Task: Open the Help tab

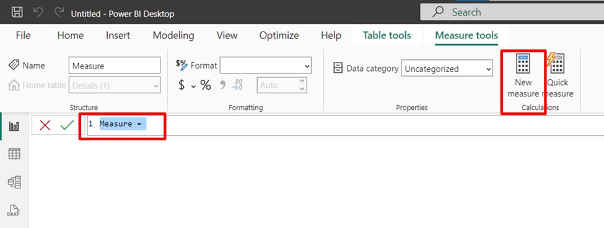Action: 331,35
